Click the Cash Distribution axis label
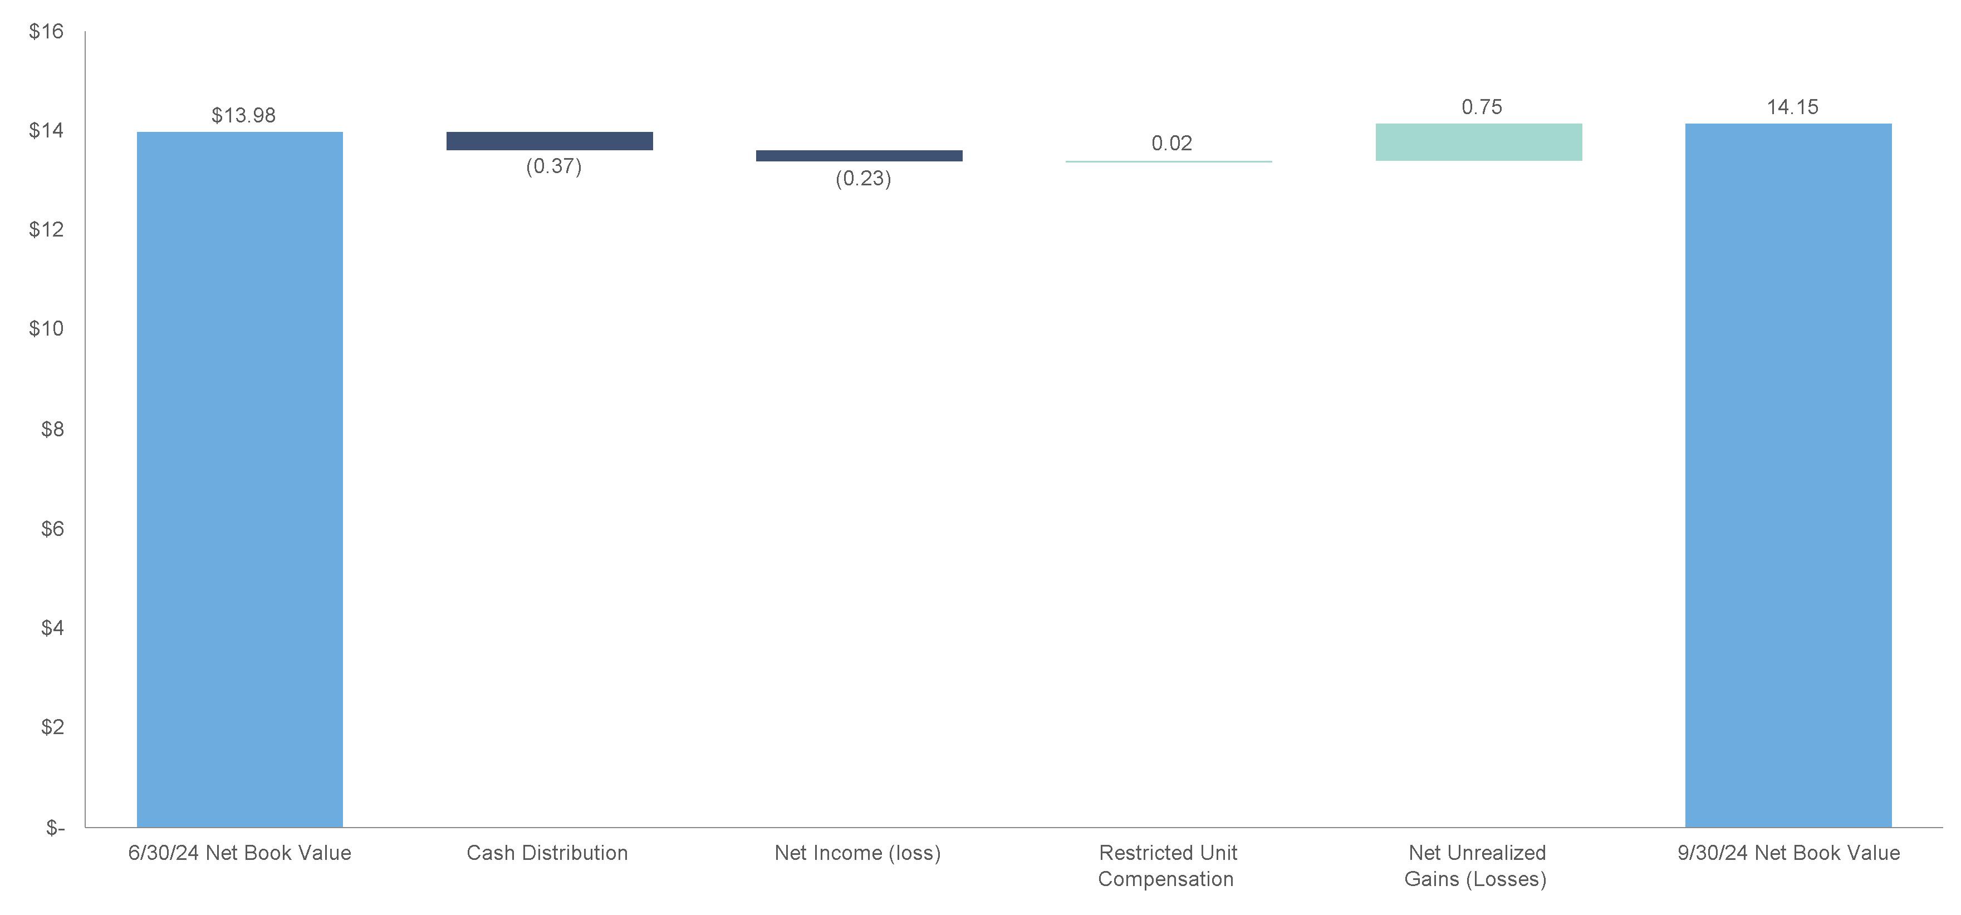Screen dimensions: 1961x915 [x=547, y=853]
